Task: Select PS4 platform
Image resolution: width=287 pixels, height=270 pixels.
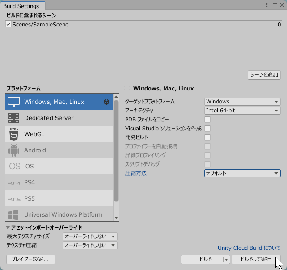Action: (59, 182)
